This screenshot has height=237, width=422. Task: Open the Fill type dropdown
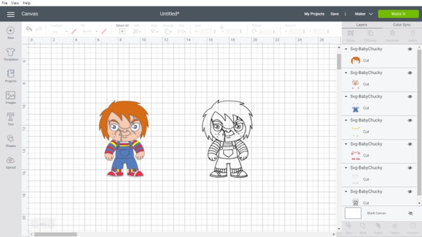90,31
